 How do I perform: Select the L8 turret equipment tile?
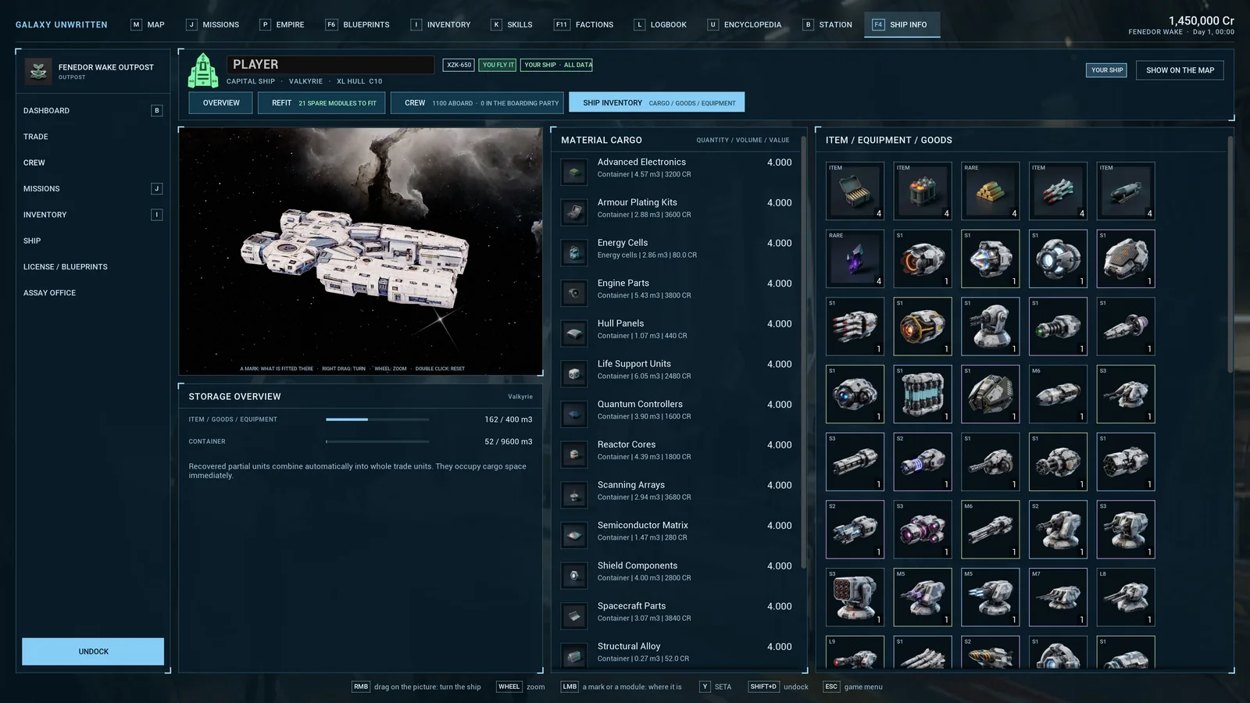1126,598
